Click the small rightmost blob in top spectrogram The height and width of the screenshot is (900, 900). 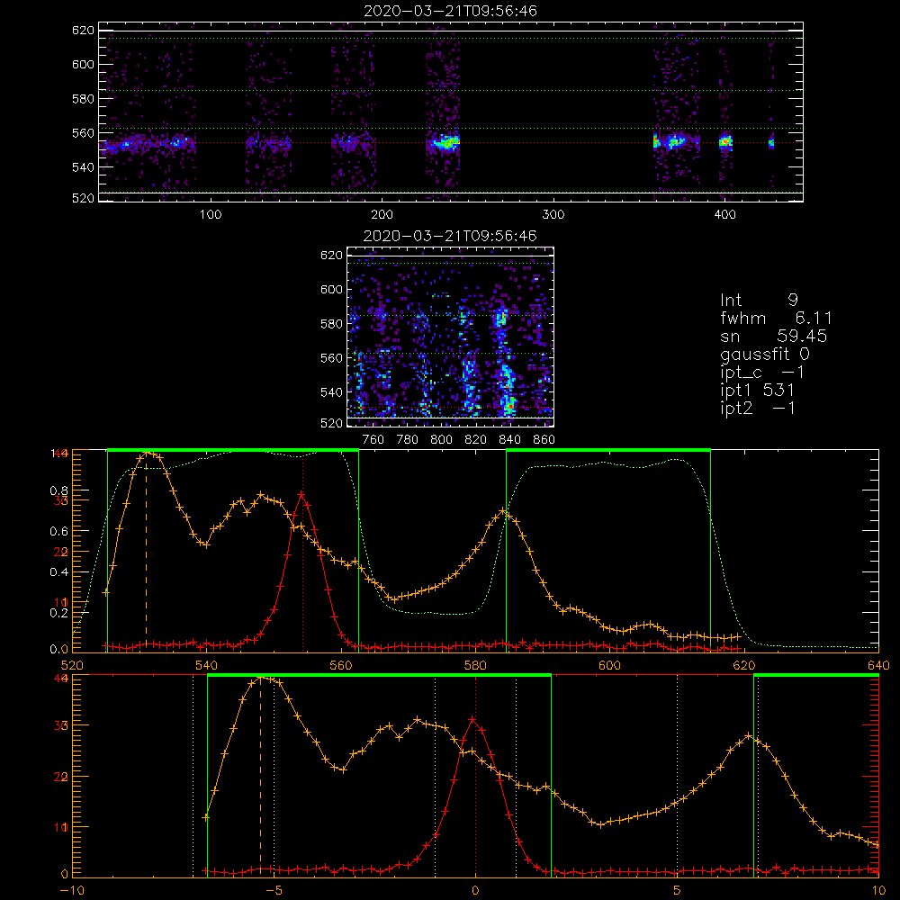click(771, 143)
